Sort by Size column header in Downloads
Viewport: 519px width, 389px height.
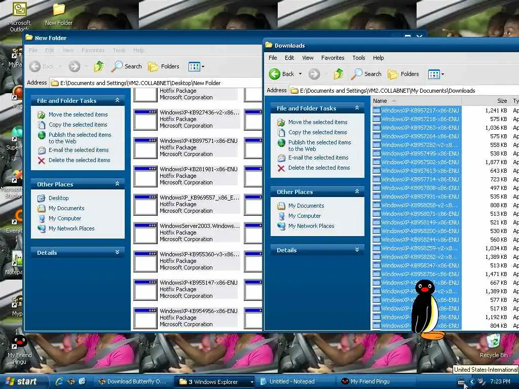click(x=486, y=101)
